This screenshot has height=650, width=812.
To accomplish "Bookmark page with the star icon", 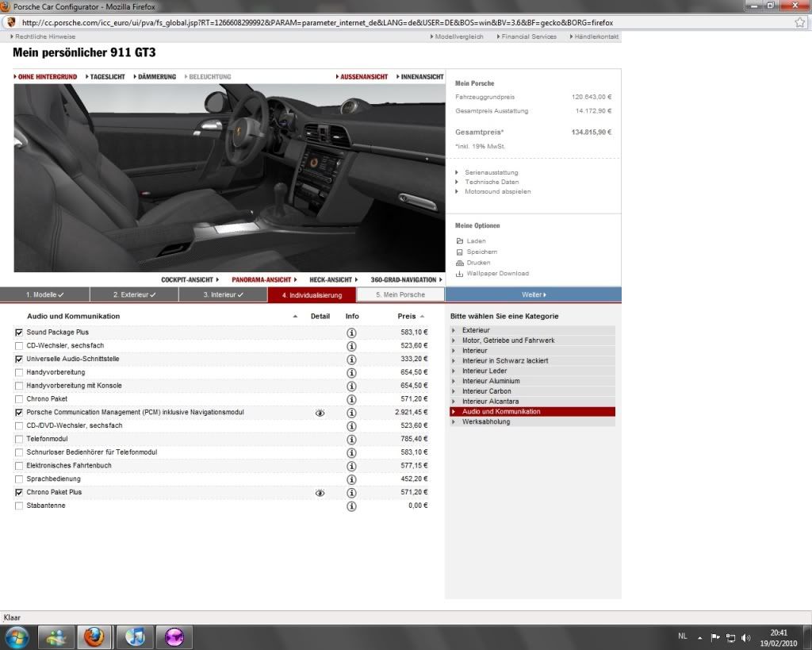I will click(x=800, y=23).
